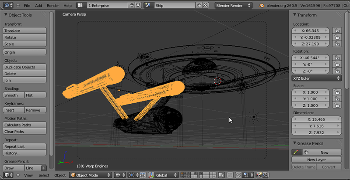Screen dimensions: 350x180
Task: Toggle proportional editing circle icon
Action: pos(230,175)
